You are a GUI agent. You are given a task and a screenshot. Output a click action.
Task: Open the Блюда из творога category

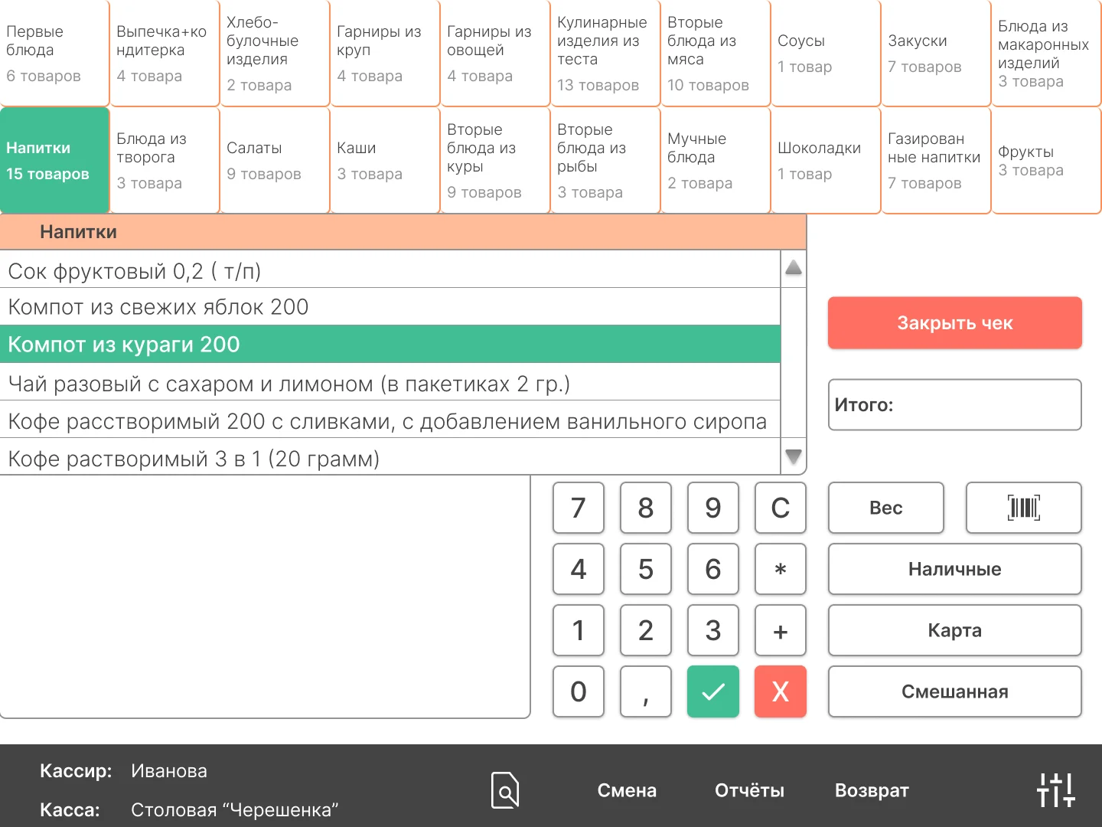165,160
